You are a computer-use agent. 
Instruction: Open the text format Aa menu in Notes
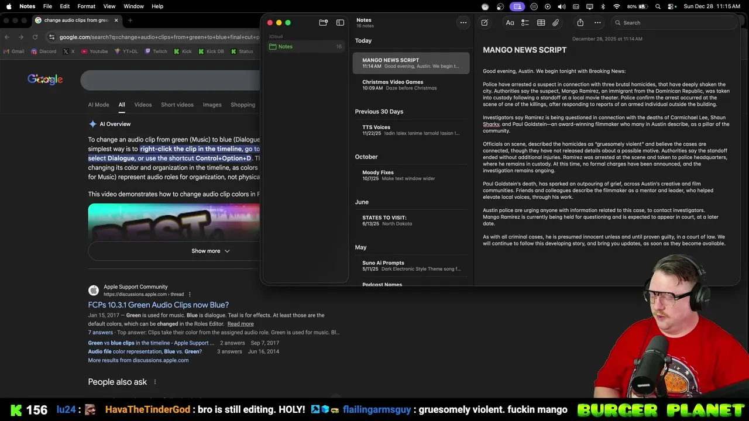tap(510, 23)
